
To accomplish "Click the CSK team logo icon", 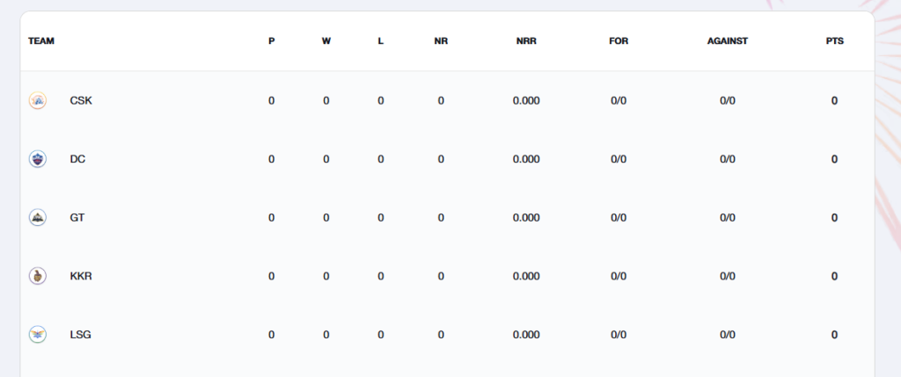I will 38,100.
